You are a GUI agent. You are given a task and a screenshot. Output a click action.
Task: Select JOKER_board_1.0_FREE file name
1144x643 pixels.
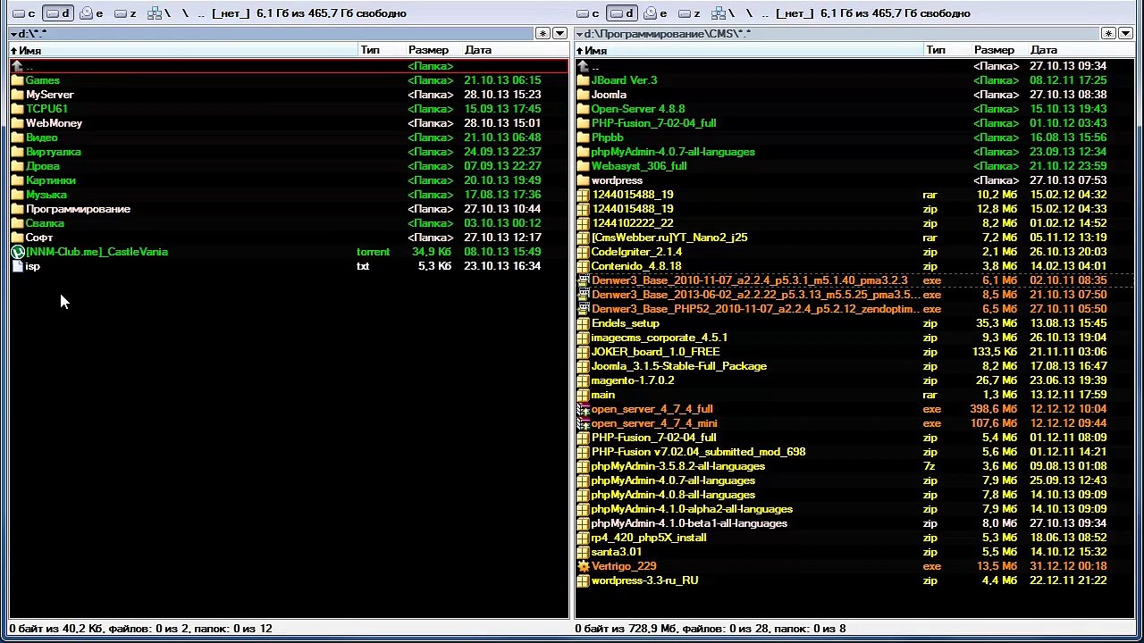[655, 352]
